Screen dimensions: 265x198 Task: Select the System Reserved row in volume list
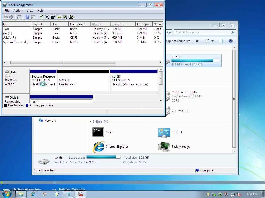pos(83,42)
